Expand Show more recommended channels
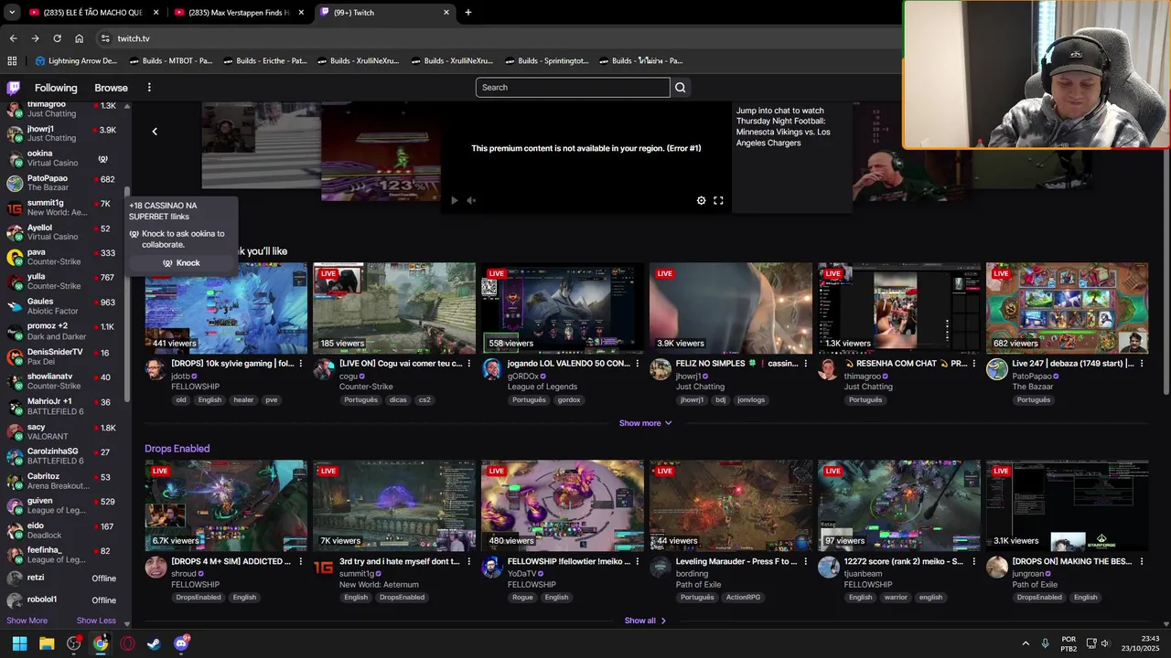The image size is (1171, 658). [645, 423]
